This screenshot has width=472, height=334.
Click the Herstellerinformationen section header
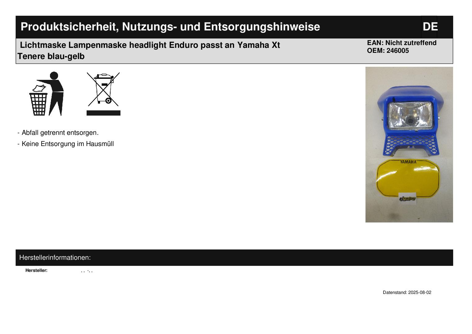pyautogui.click(x=55, y=258)
